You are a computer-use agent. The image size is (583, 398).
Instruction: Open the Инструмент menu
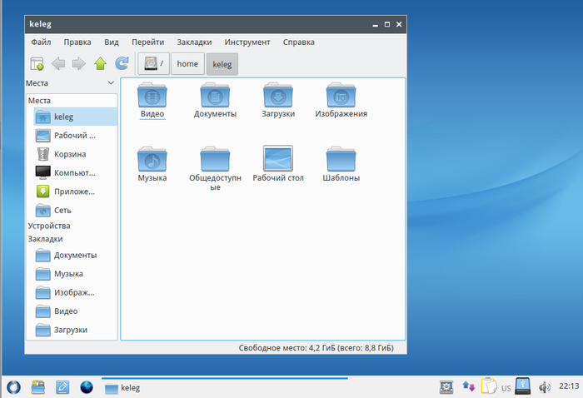pos(247,42)
